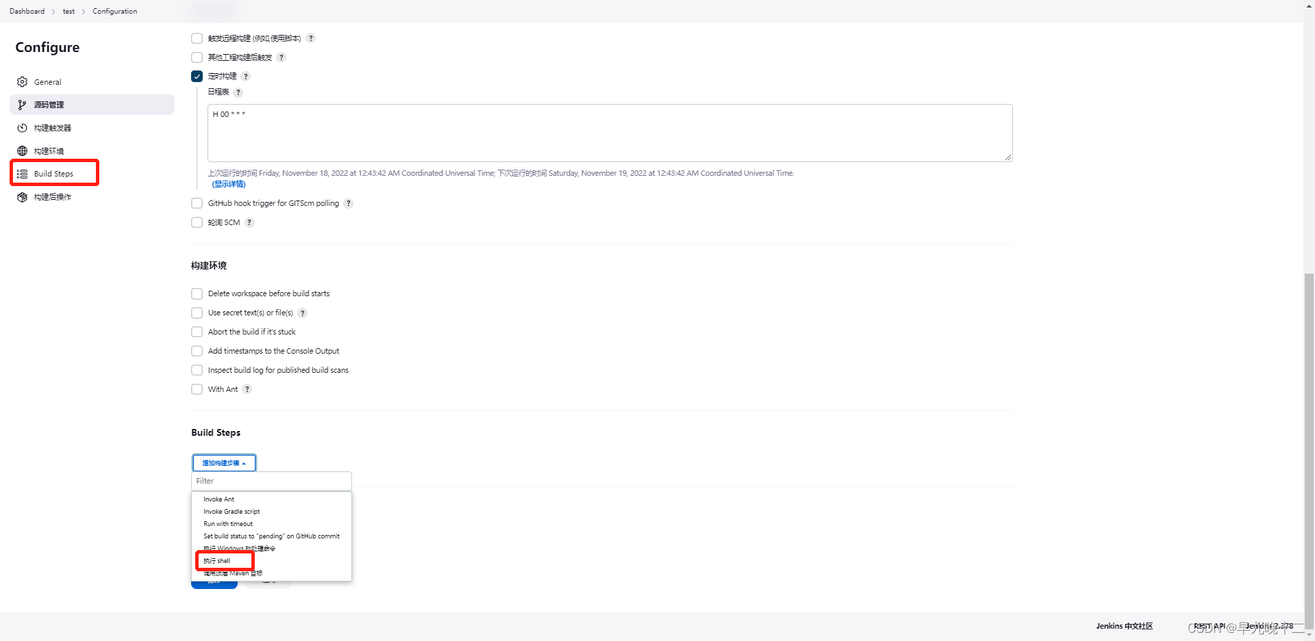Screen dimensions: 1315x641
Task: Open help icon beside 轮询 SCM
Action: click(x=249, y=222)
